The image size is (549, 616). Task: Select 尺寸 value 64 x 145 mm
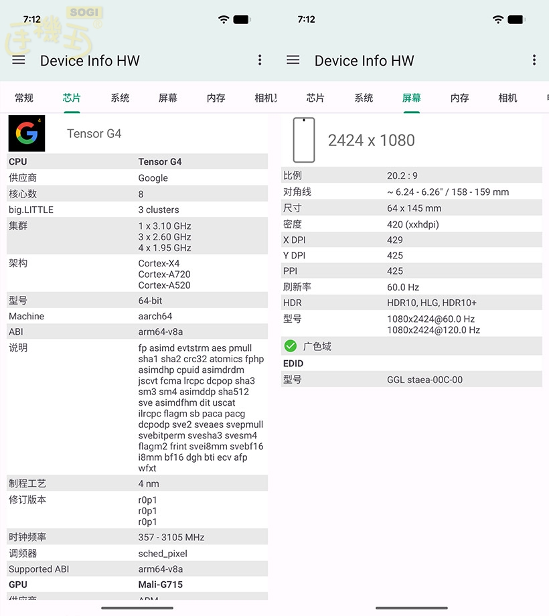click(x=414, y=208)
